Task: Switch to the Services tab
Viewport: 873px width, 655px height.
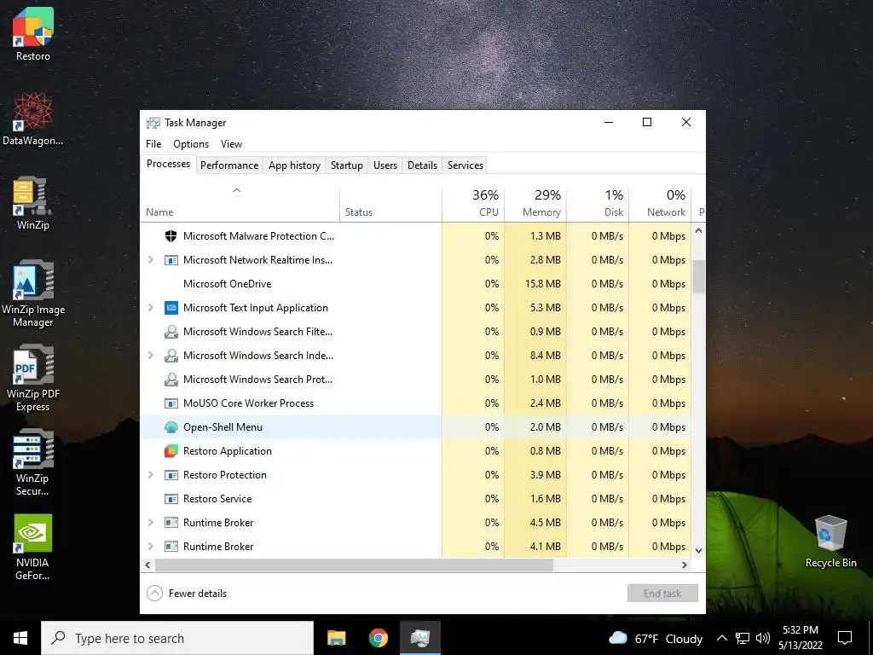Action: pyautogui.click(x=465, y=165)
